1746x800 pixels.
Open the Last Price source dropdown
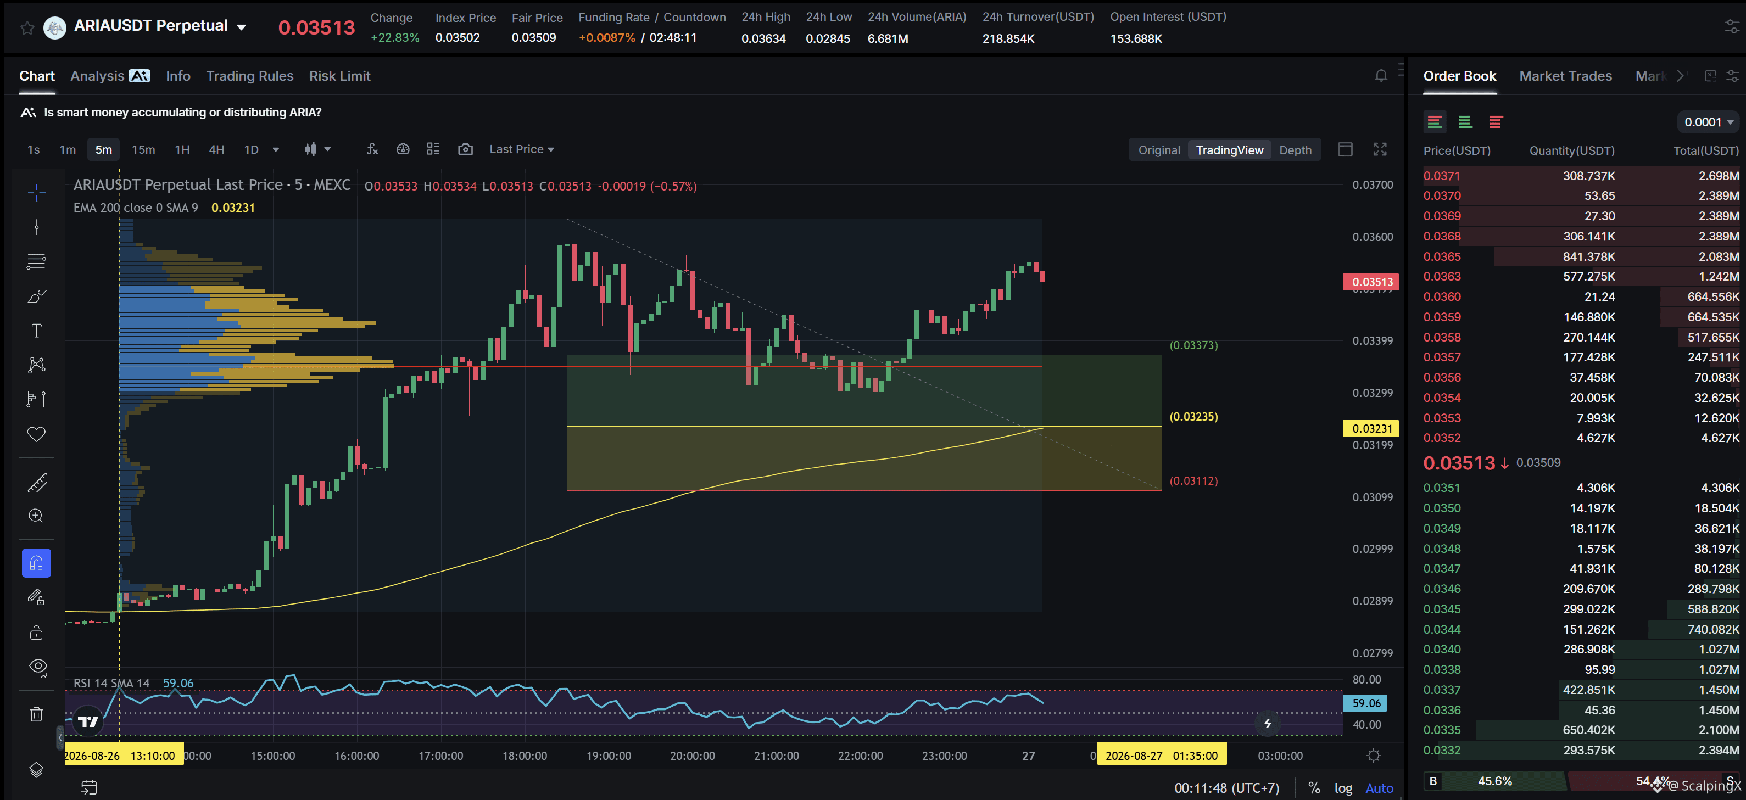521,149
